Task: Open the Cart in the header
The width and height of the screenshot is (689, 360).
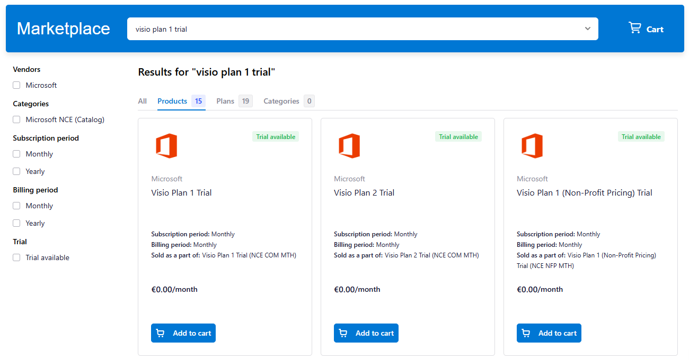Action: point(646,29)
